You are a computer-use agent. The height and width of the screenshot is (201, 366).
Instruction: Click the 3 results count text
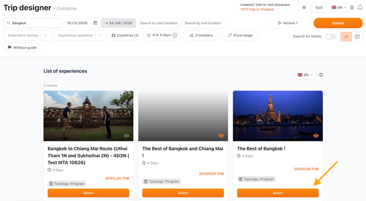(50, 85)
